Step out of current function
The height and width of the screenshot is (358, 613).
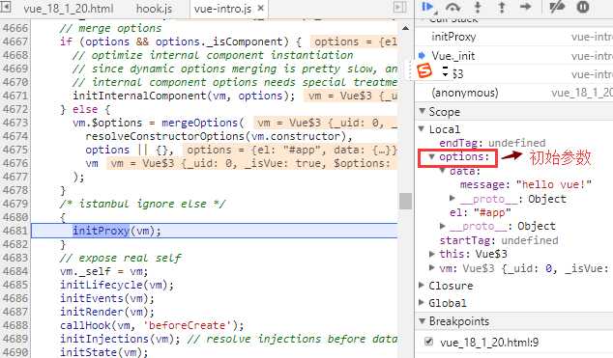click(x=502, y=7)
